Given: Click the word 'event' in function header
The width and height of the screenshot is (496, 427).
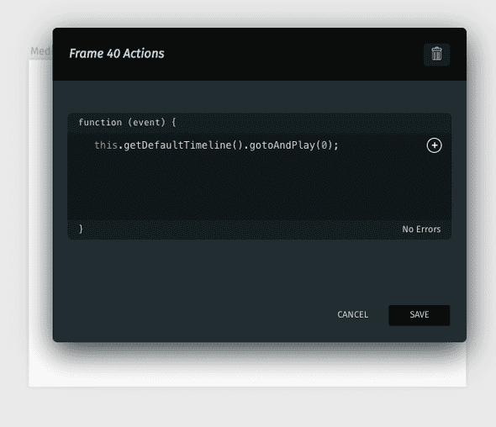Looking at the screenshot, I should click(146, 123).
